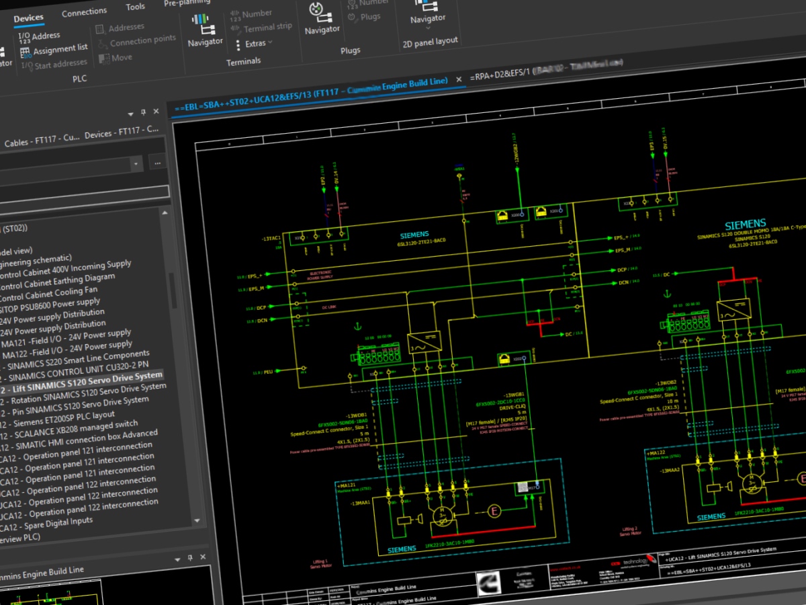This screenshot has height=605, width=806.
Task: Open the page navigator panel options arrow
Action: 130,113
